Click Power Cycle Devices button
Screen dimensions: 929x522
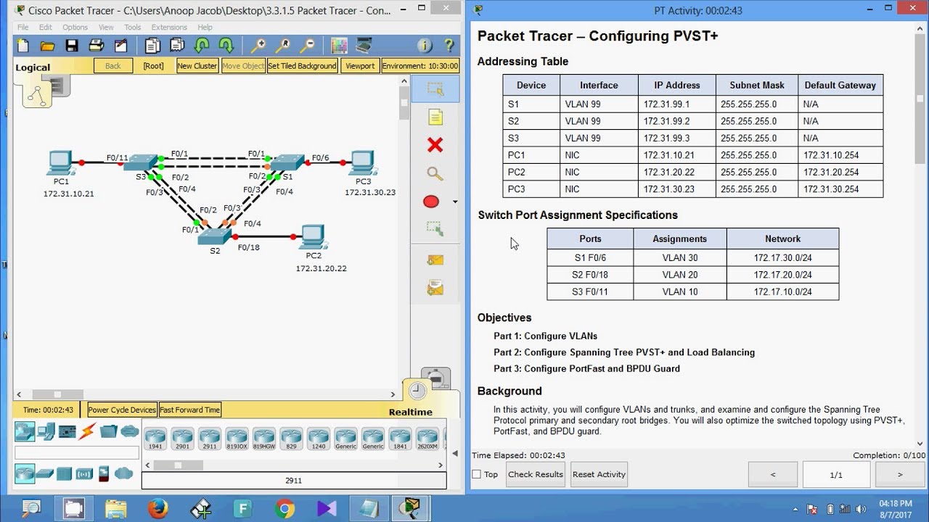122,410
